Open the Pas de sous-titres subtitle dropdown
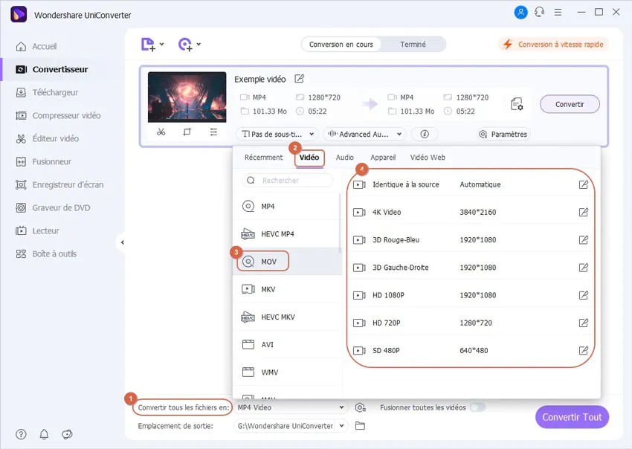The height and width of the screenshot is (449, 632). (277, 135)
